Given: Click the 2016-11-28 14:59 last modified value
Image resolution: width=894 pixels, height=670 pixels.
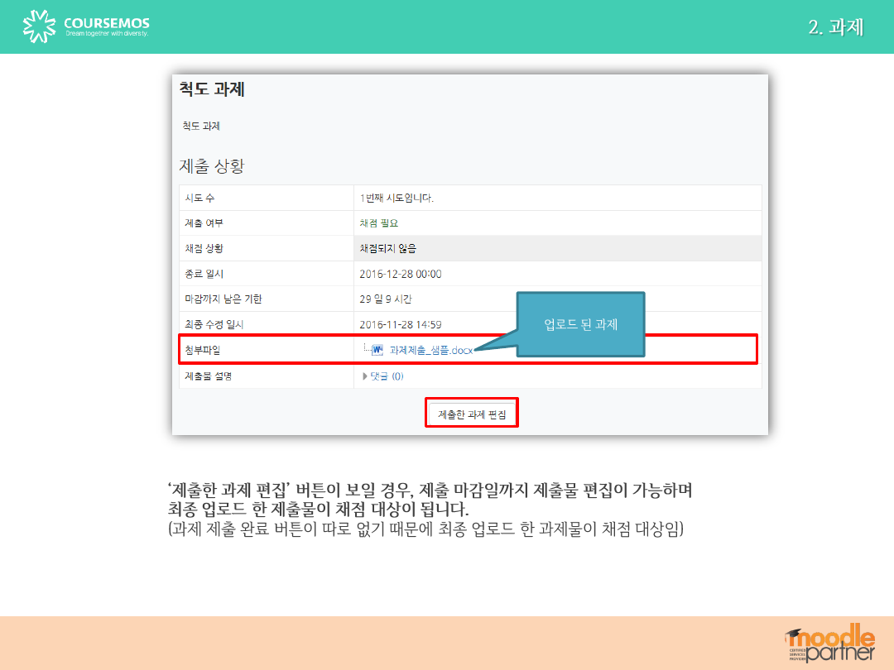Looking at the screenshot, I should [x=401, y=324].
